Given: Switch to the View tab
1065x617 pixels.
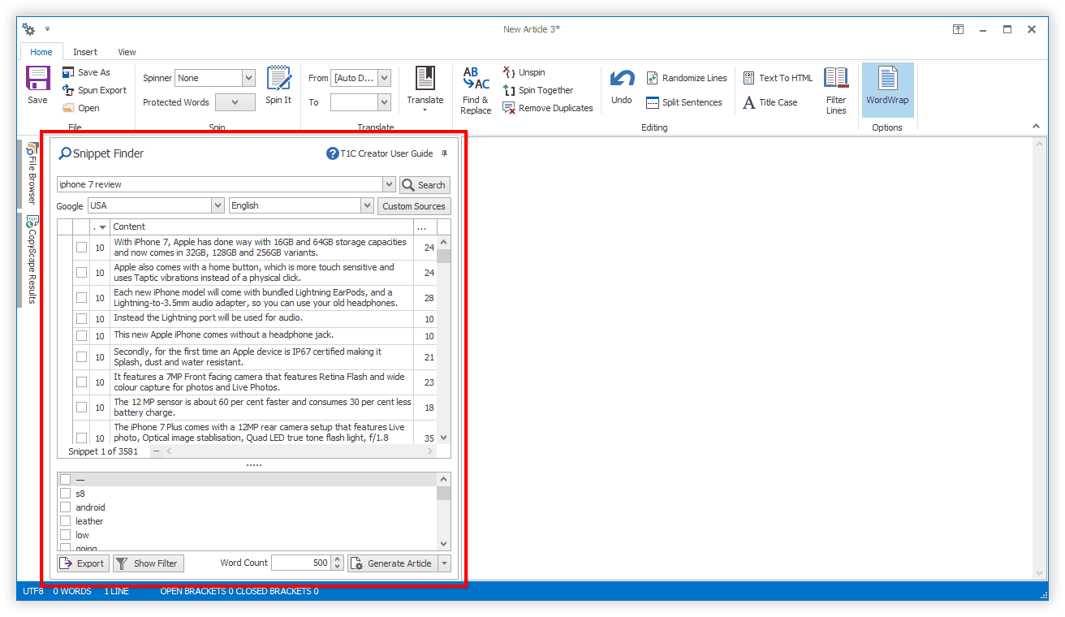Looking at the screenshot, I should [x=127, y=52].
